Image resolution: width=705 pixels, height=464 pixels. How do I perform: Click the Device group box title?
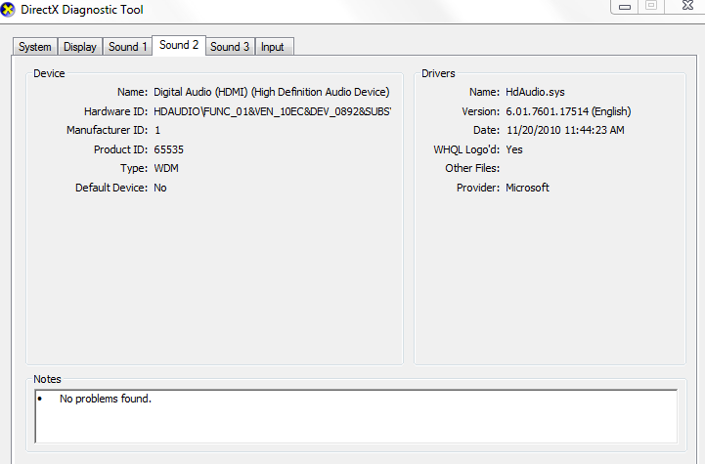pos(49,73)
